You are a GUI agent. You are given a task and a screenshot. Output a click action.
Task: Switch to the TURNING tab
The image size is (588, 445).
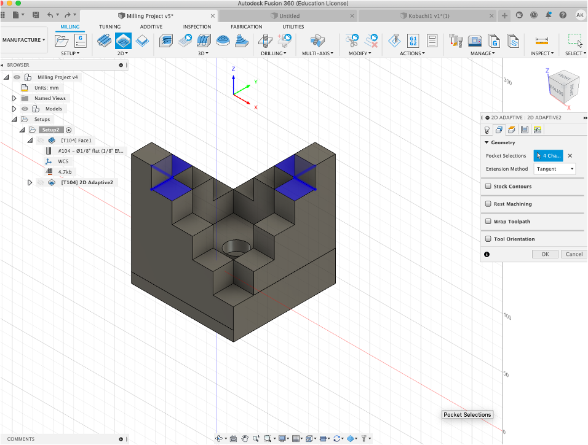(110, 27)
